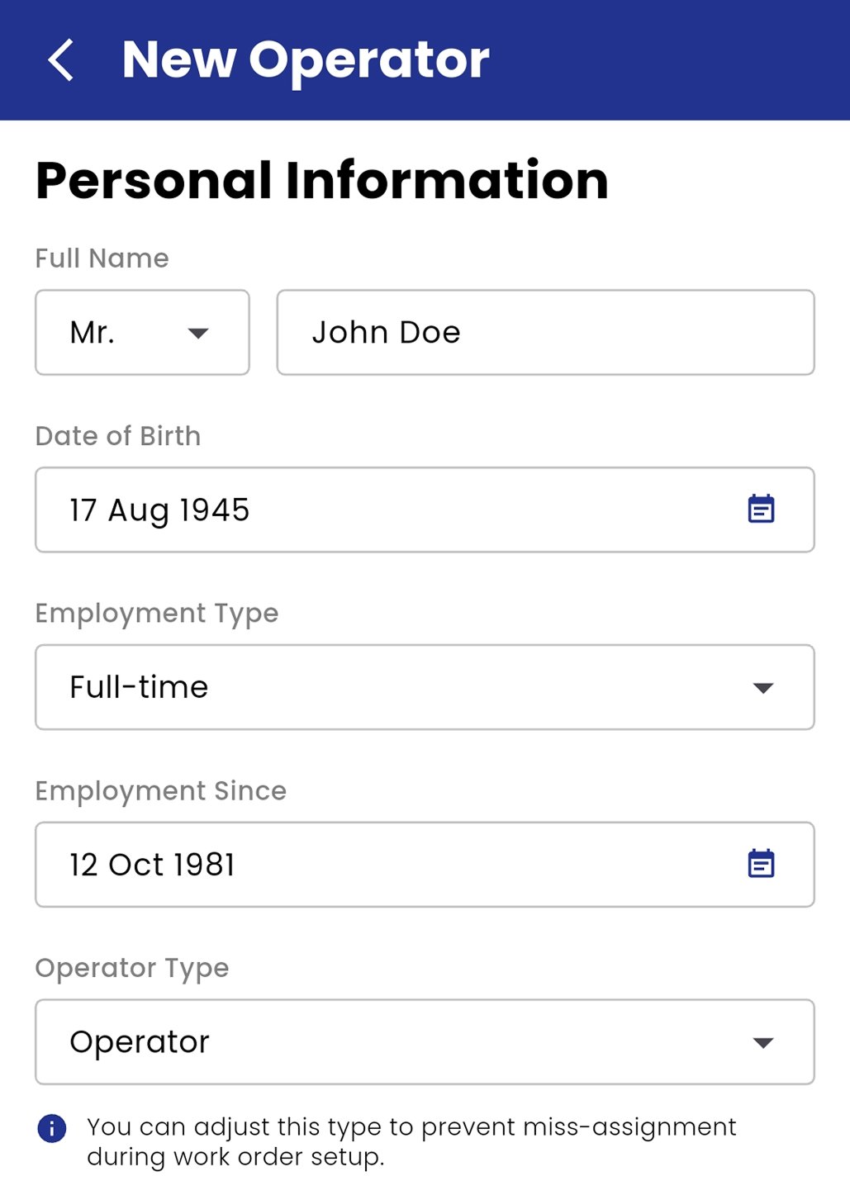This screenshot has height=1195, width=850.
Task: Click the New Operator header title
Action: click(x=304, y=59)
